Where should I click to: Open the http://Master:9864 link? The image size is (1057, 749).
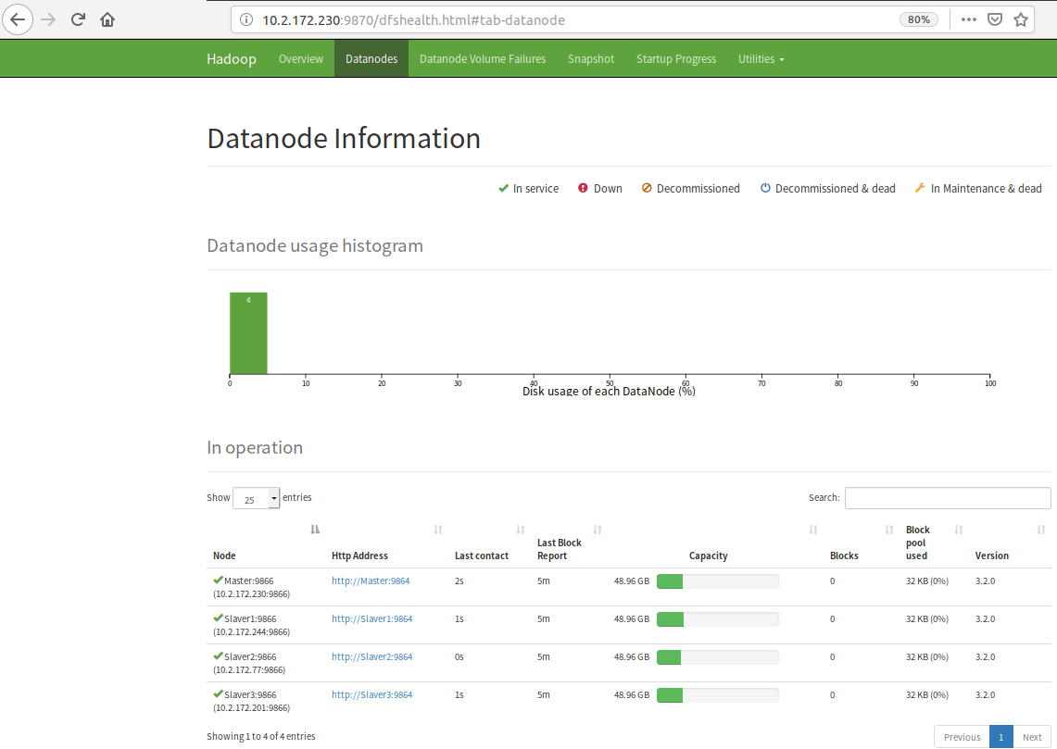point(371,581)
